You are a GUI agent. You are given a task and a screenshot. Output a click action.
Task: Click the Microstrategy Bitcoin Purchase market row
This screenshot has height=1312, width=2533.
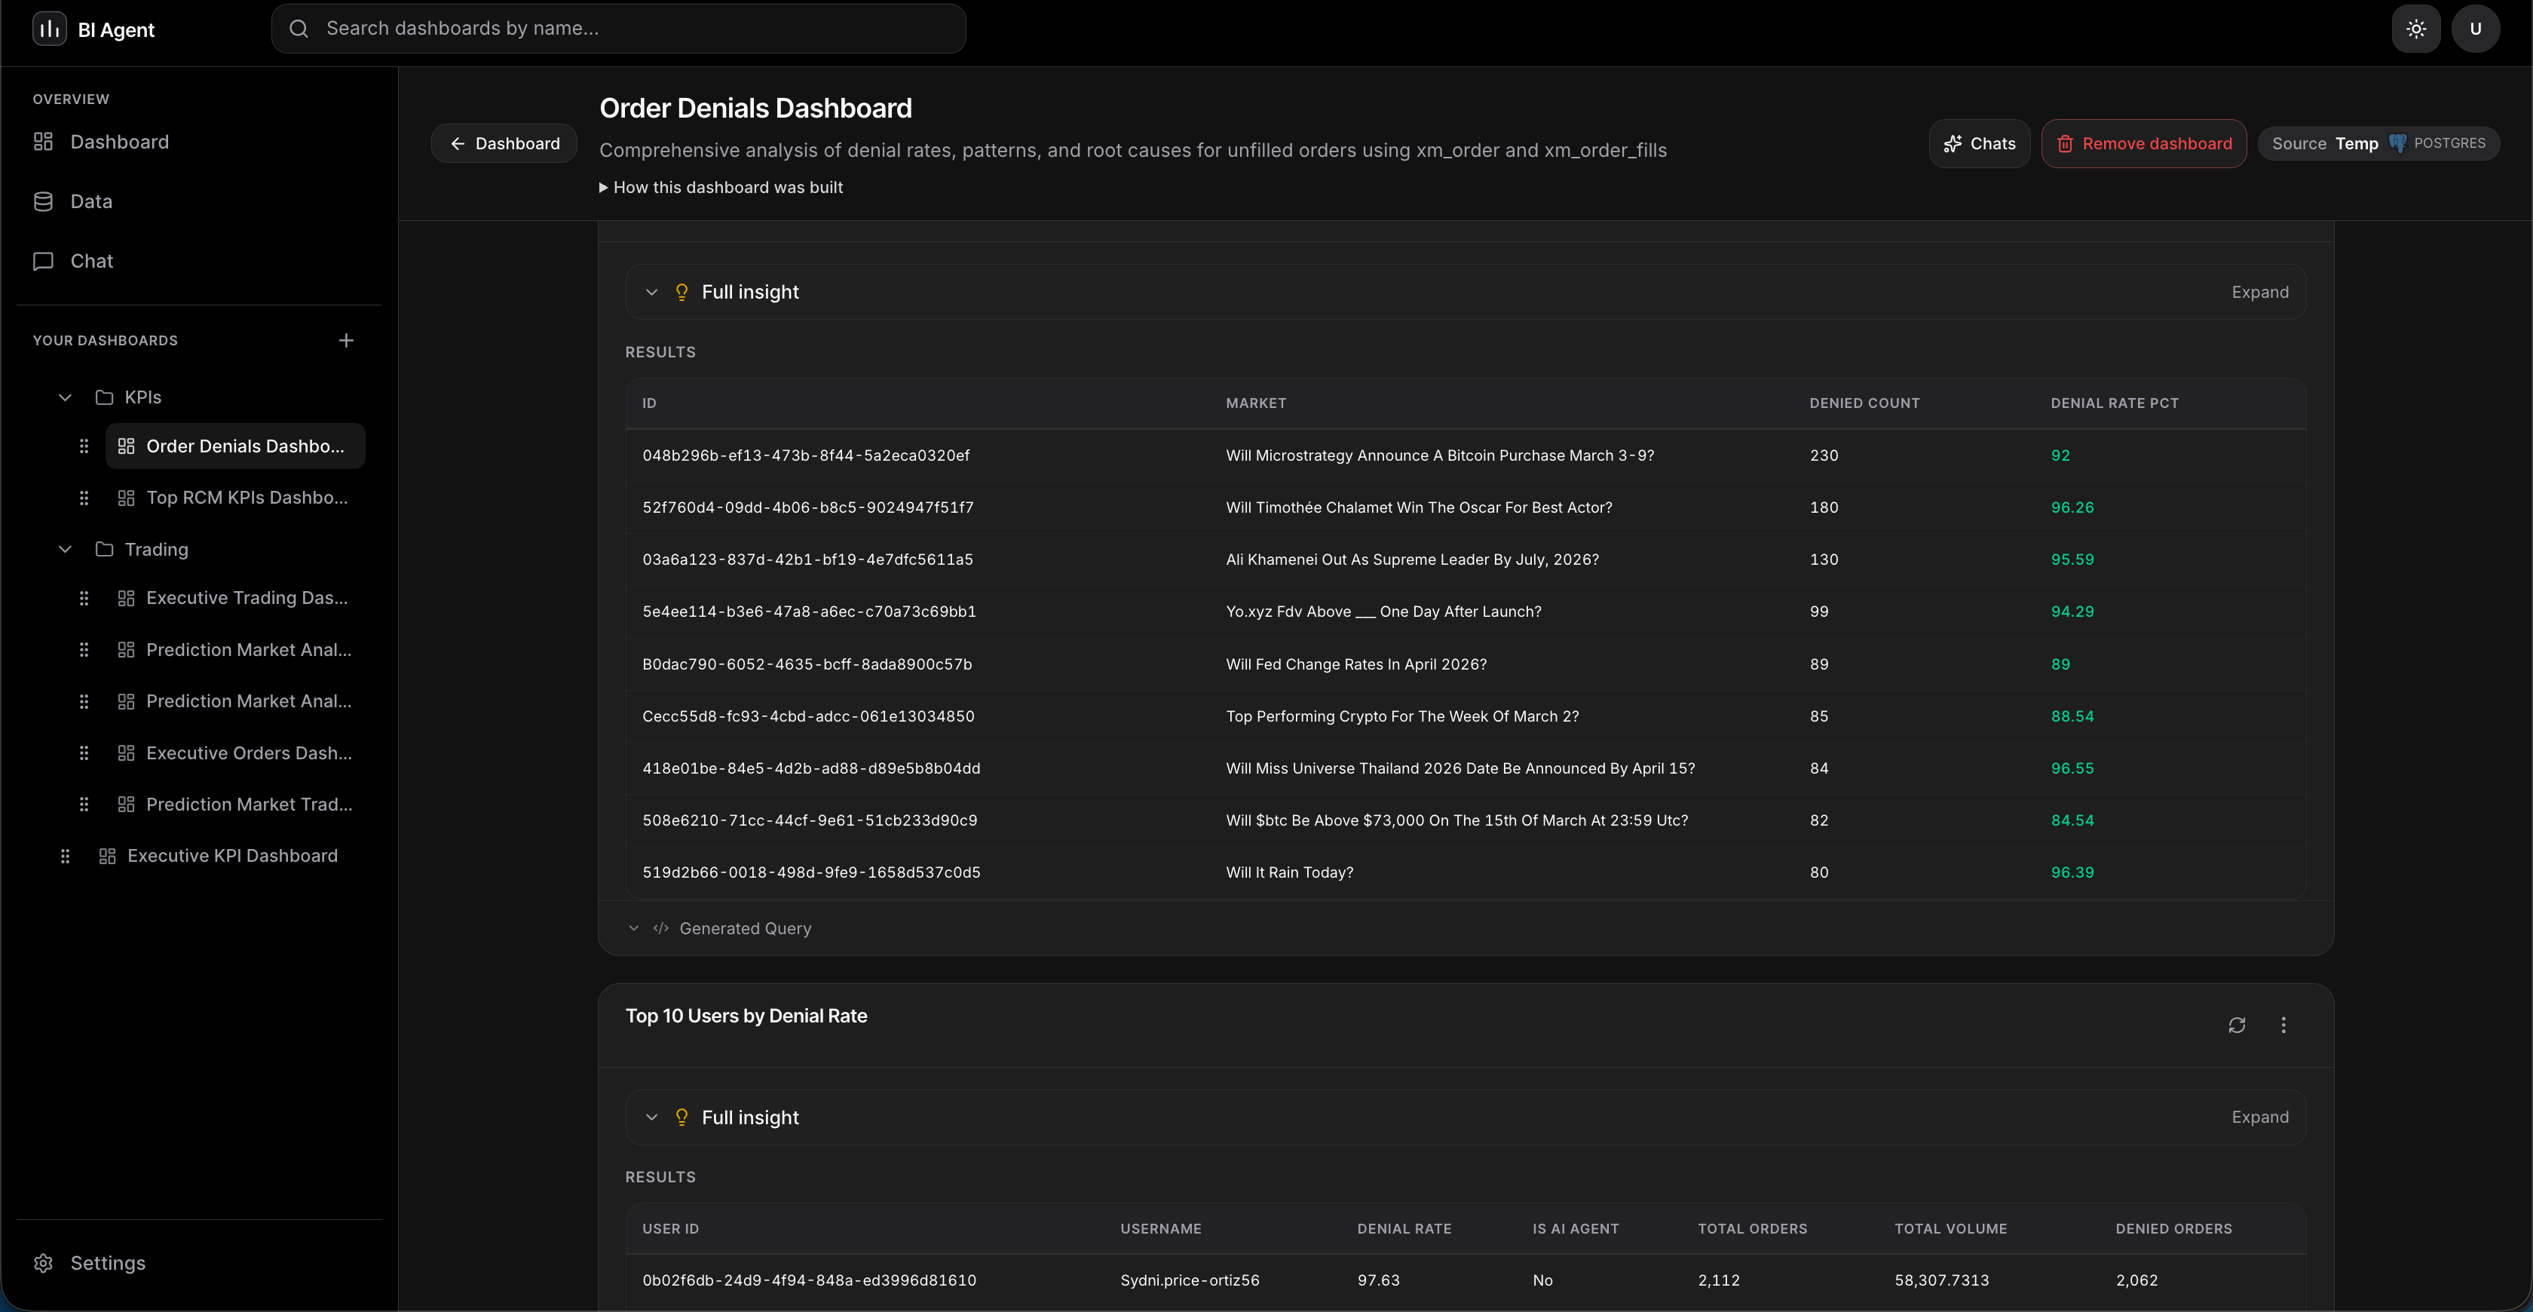tap(1465, 455)
